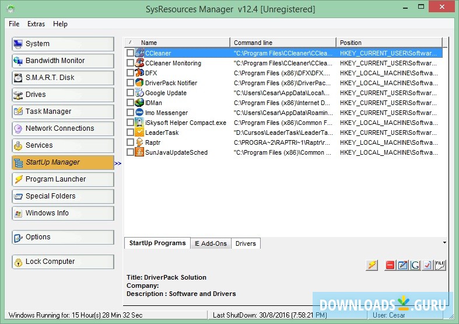Click the iSkysoft Helper Compact icon
Image resolution: width=459 pixels, height=324 pixels.
139,123
